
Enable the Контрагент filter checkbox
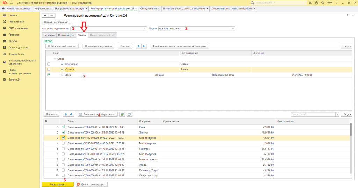pyautogui.click(x=49, y=64)
